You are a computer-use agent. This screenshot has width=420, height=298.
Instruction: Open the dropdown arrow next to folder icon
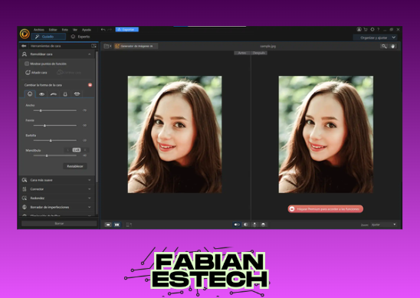(110, 46)
